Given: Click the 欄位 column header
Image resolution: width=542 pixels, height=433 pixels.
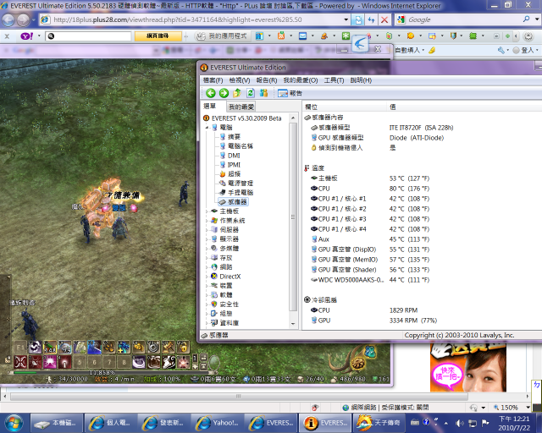Looking at the screenshot, I should point(345,107).
